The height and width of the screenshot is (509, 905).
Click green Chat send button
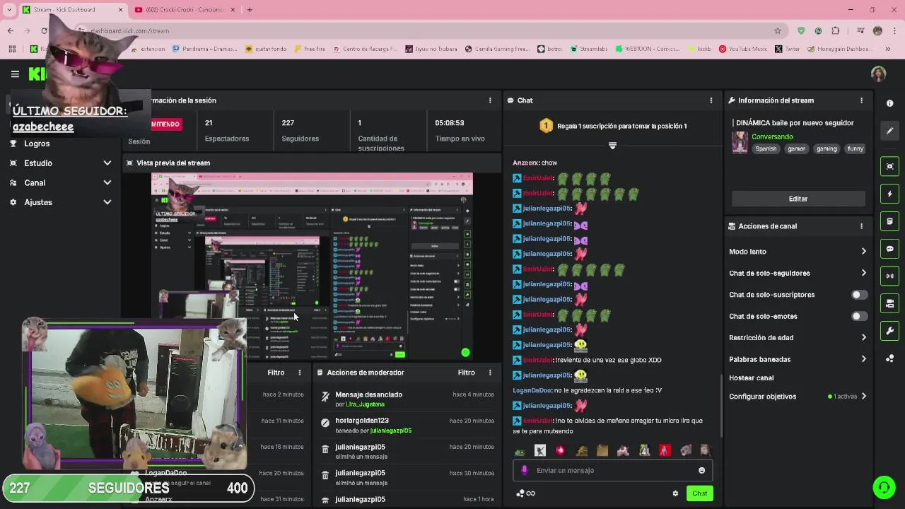pos(699,493)
